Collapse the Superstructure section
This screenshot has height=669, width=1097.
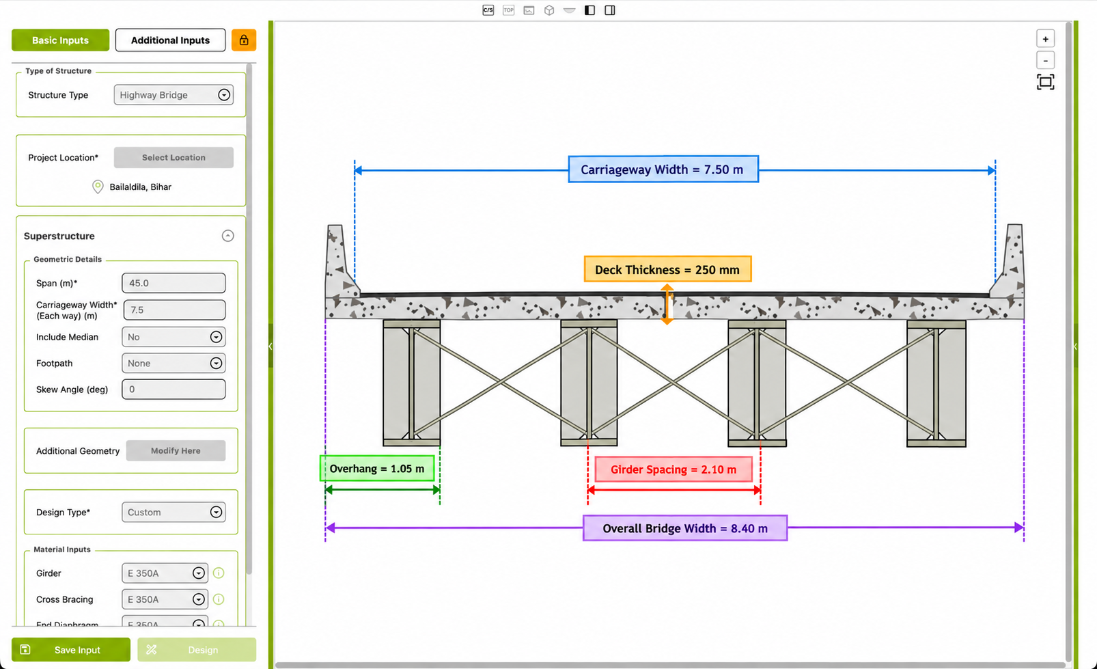click(228, 236)
